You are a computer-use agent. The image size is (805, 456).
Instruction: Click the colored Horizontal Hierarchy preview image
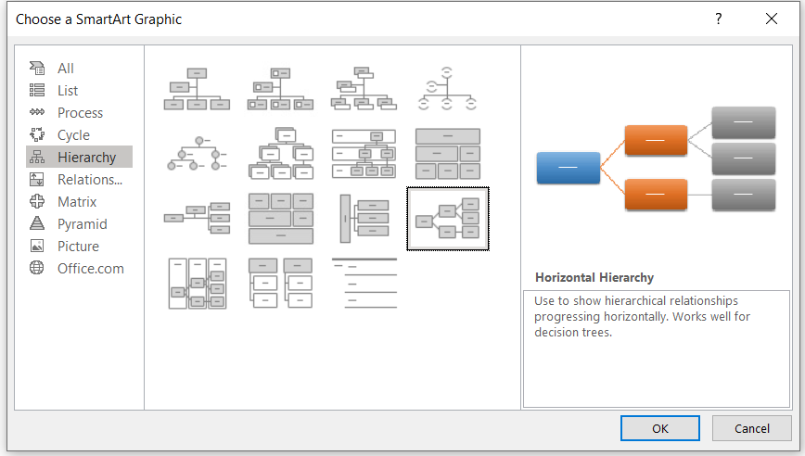point(656,159)
